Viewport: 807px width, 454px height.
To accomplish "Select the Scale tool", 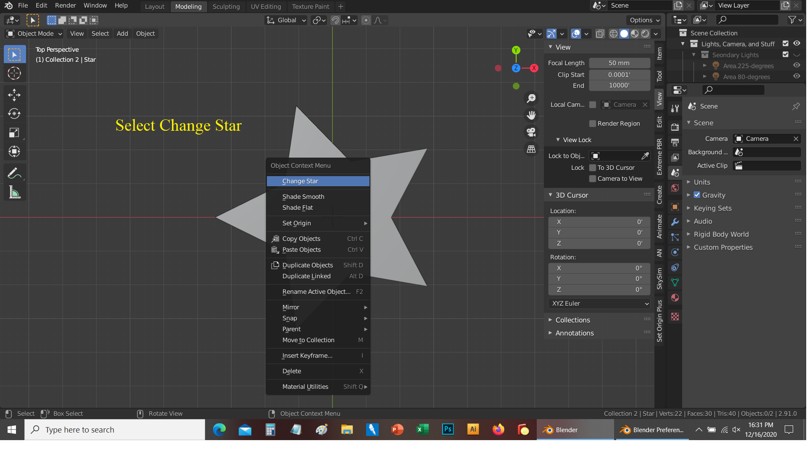I will point(14,133).
